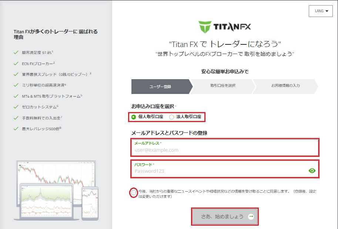338x229 pixels.
Task: Select the 取引口座を選択 step tab
Action: coord(223,86)
